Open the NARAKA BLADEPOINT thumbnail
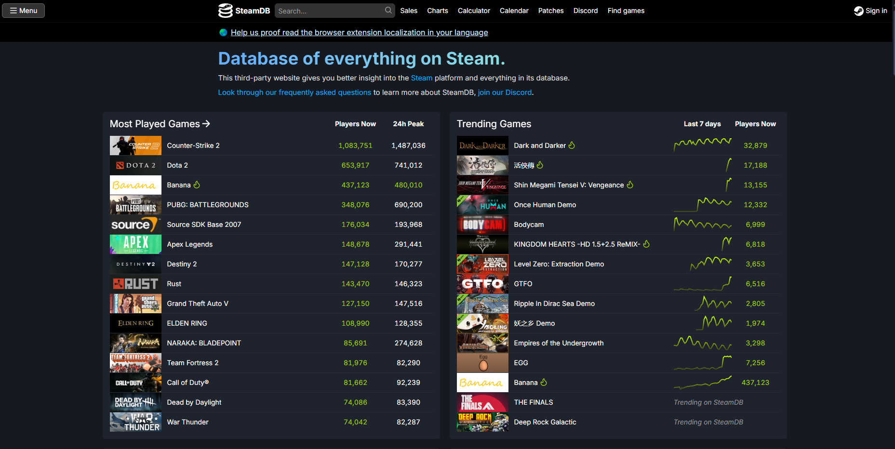This screenshot has height=449, width=895. (x=135, y=343)
